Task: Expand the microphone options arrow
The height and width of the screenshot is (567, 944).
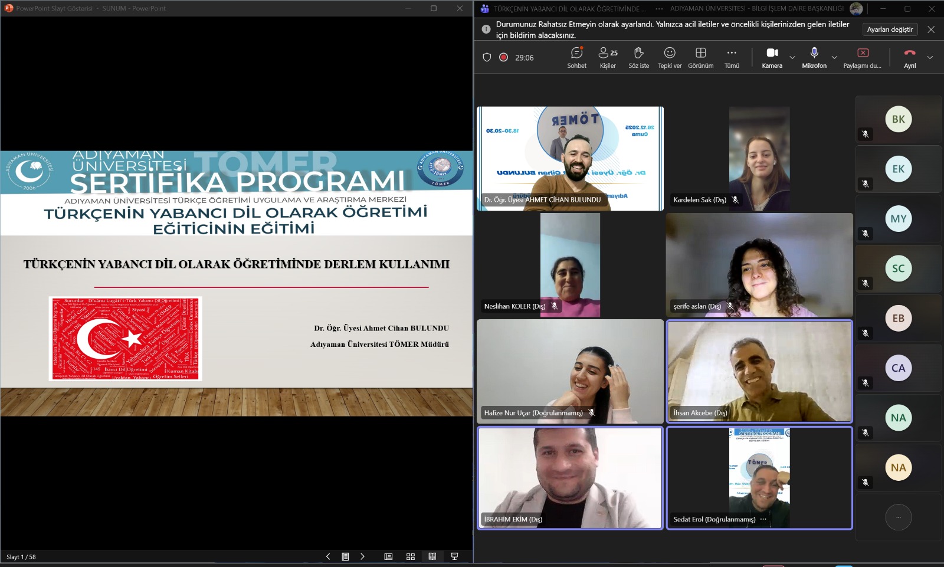Action: [834, 57]
